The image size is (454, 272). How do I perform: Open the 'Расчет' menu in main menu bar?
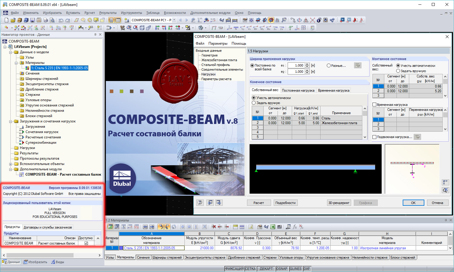coord(90,13)
